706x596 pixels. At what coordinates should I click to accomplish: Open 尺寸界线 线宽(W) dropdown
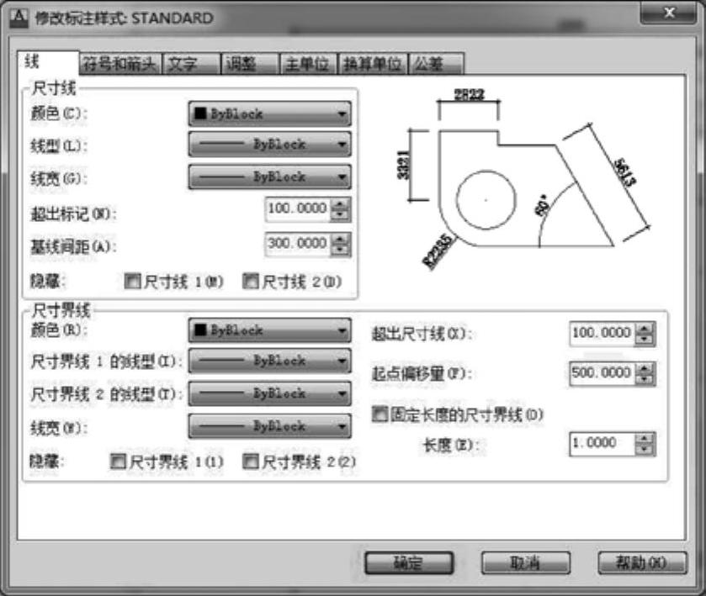(270, 426)
